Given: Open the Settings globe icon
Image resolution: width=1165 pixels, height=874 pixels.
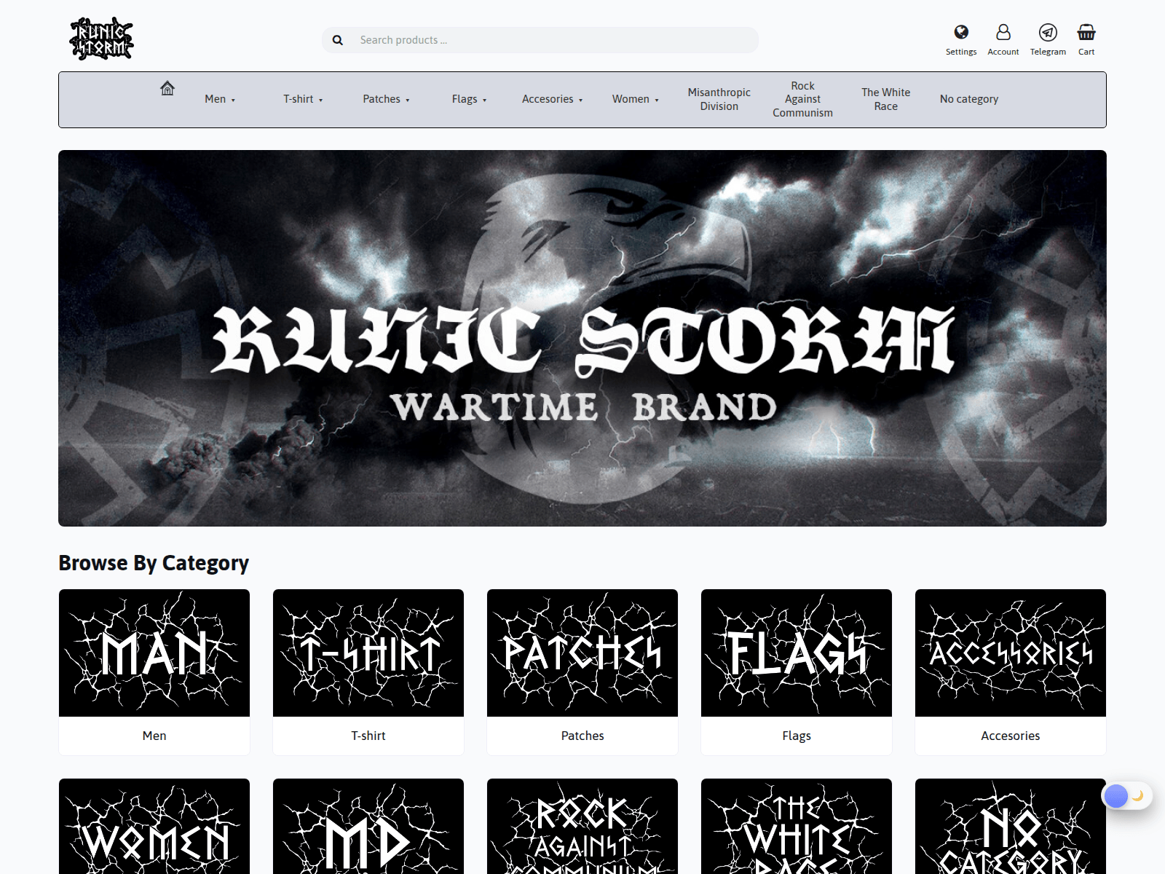Looking at the screenshot, I should click(961, 33).
